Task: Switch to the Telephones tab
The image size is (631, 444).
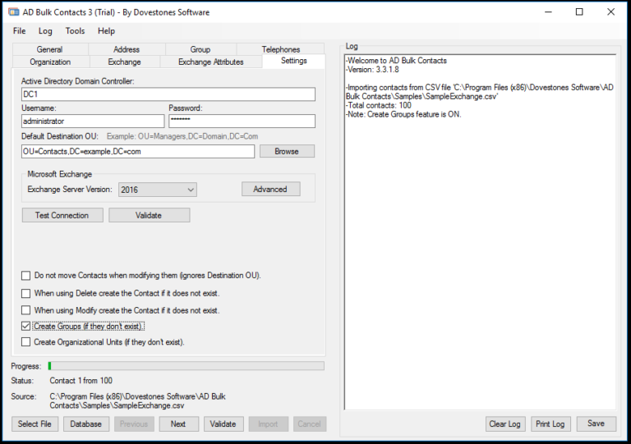Action: click(x=281, y=49)
